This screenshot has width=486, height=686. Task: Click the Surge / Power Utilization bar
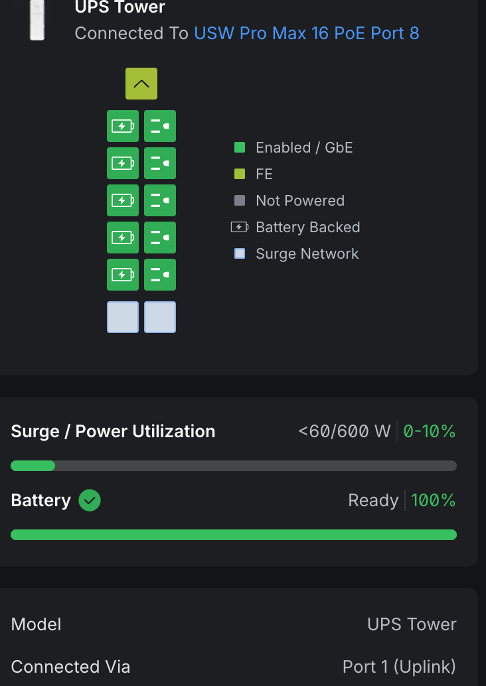point(234,466)
